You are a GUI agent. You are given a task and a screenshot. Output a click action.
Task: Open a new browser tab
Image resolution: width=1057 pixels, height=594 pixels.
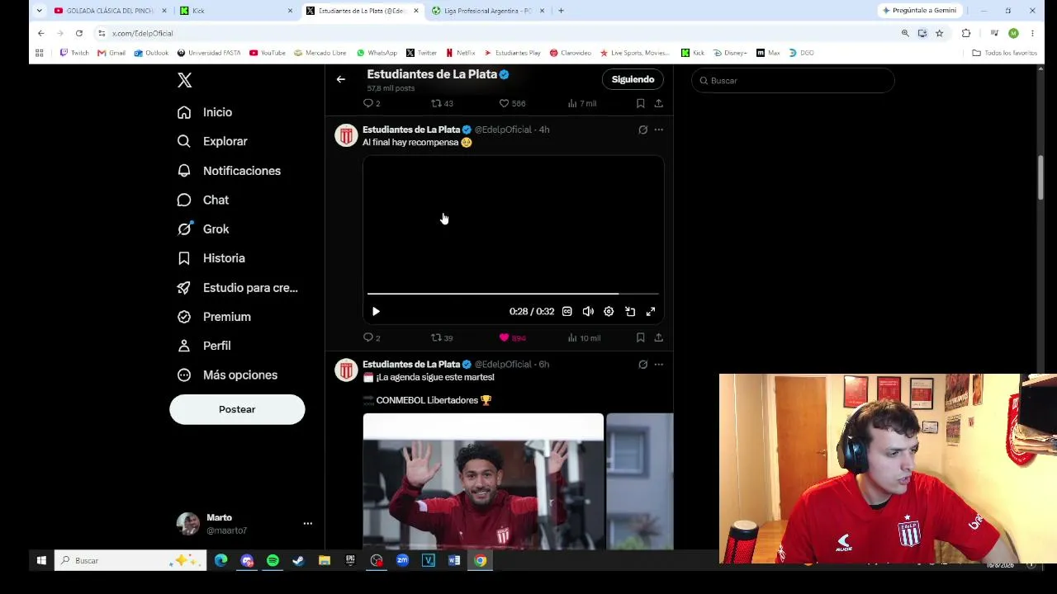click(561, 11)
